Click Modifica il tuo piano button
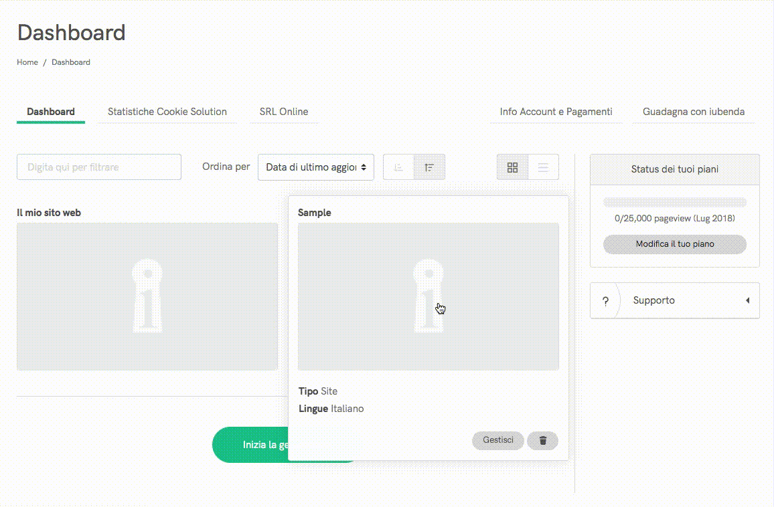This screenshot has width=774, height=507. coord(674,244)
